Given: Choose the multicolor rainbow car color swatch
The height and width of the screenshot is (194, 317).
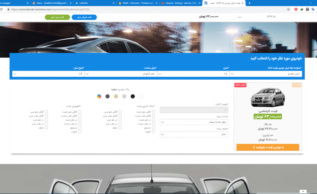Looking at the screenshot, I should [x=99, y=97].
